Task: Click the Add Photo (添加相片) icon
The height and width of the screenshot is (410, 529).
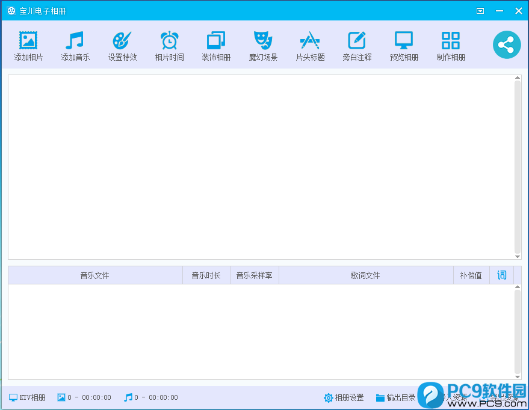Action: tap(28, 41)
